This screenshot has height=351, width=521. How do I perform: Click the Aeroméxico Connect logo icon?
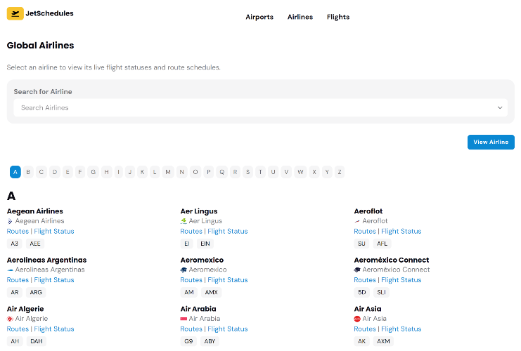[357, 270]
